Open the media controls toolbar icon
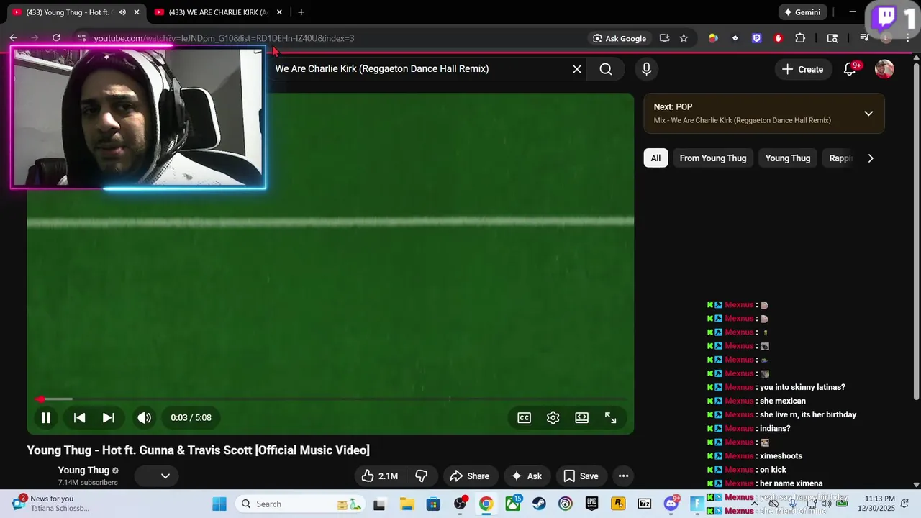The width and height of the screenshot is (921, 518). pos(865,38)
